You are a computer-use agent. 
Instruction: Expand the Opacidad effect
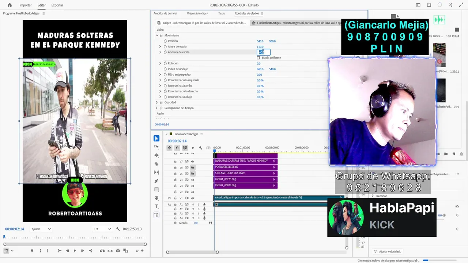click(x=157, y=103)
